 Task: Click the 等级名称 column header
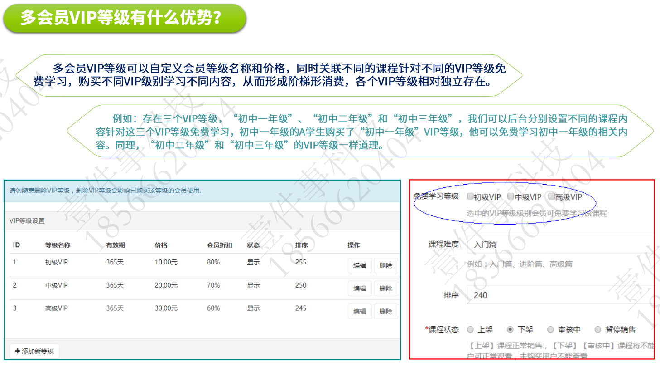58,245
